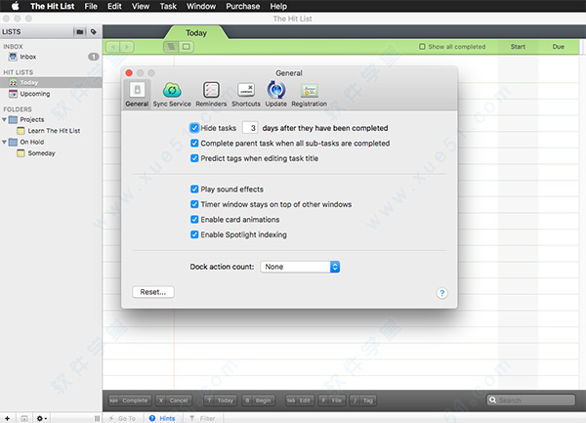This screenshot has width=586, height=423.
Task: Click the add list plus button
Action: click(x=7, y=418)
